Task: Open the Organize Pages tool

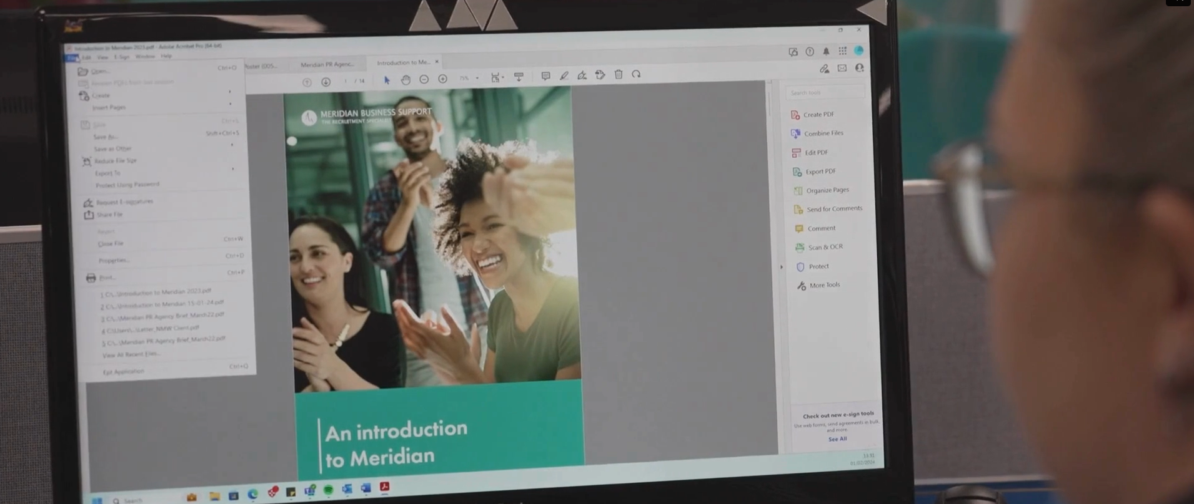Action: (x=827, y=190)
